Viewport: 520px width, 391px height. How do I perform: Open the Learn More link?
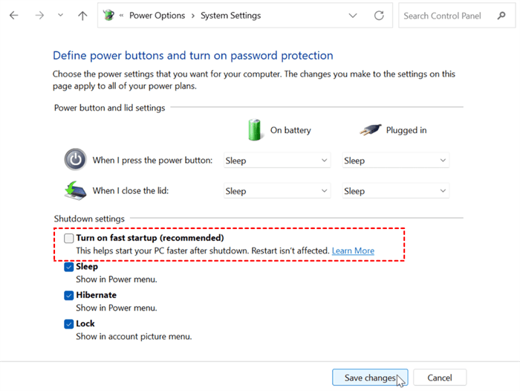[x=353, y=251]
